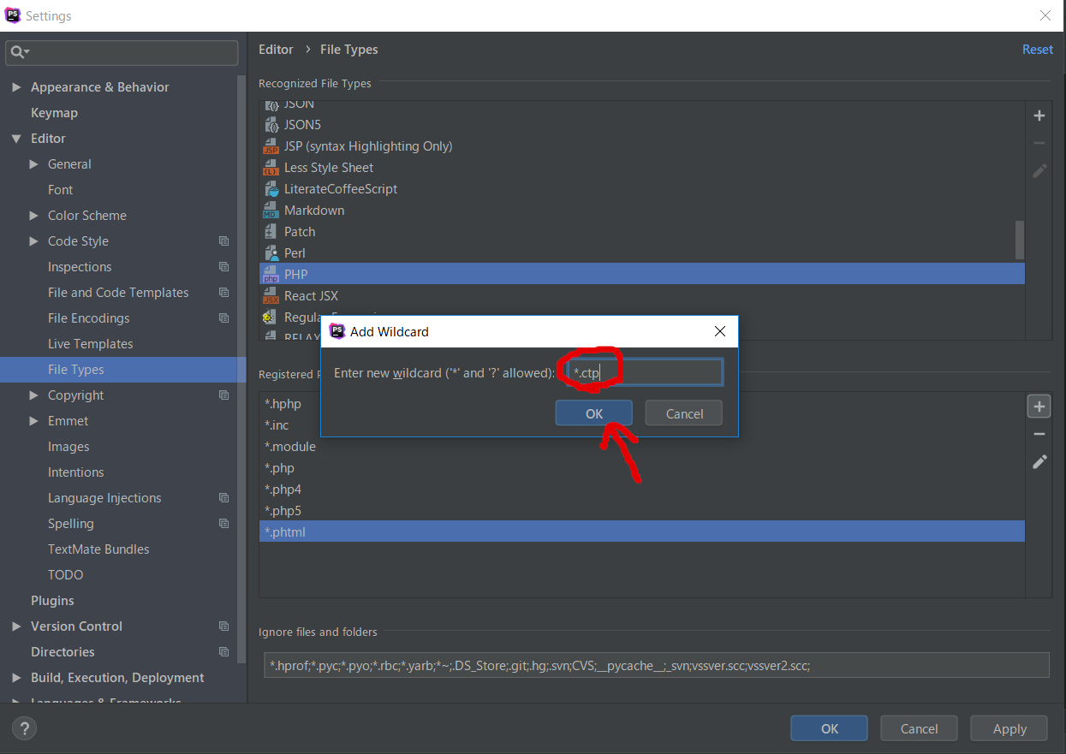Click the new wildcard input field
1066x754 pixels.
[646, 372]
